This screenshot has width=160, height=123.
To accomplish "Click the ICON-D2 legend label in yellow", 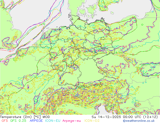I will coord(92,121).
